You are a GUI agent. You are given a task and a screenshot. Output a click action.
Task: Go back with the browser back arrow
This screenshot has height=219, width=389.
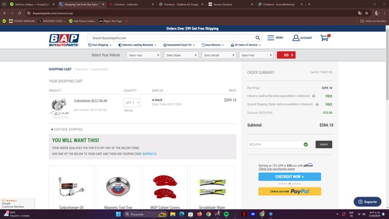tap(5, 13)
